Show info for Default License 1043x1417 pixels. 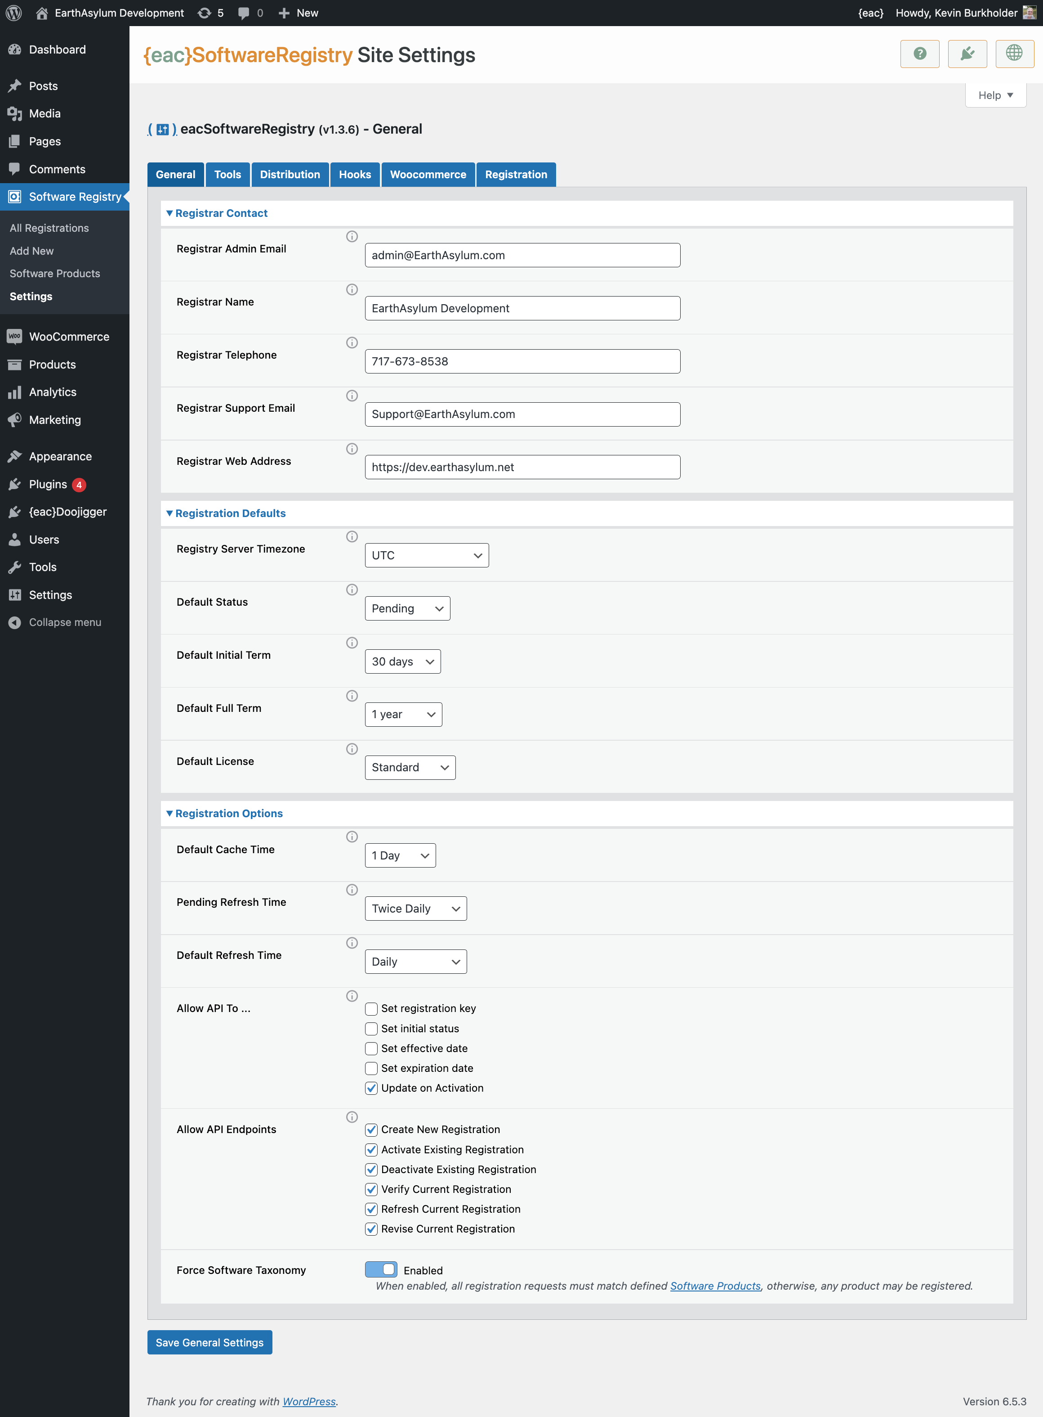click(352, 749)
